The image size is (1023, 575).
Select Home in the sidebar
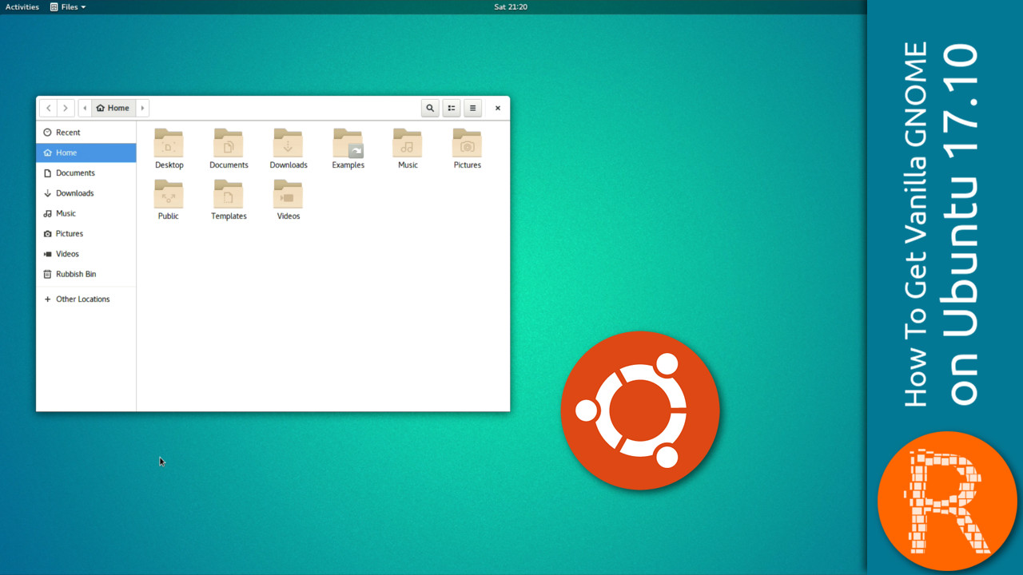(x=86, y=153)
